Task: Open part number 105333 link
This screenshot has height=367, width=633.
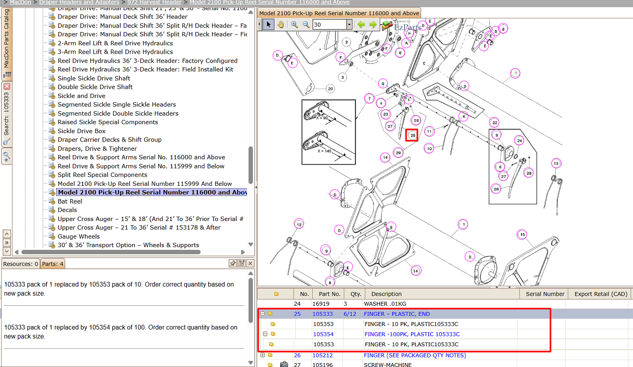Action: [323, 314]
